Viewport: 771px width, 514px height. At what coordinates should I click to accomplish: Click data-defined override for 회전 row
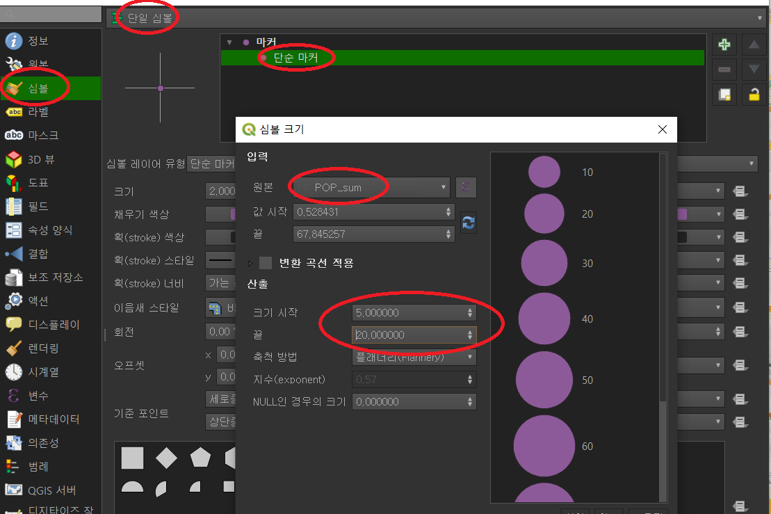click(740, 332)
